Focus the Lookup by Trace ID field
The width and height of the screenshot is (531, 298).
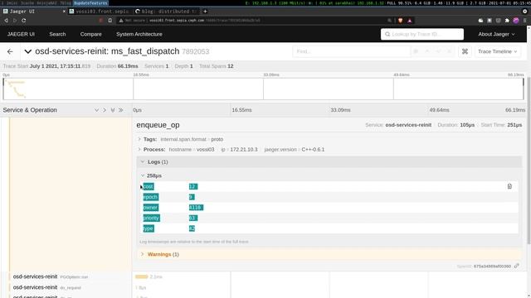422,34
